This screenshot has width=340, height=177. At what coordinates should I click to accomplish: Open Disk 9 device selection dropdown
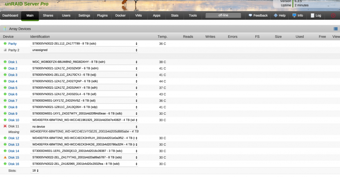pos(84,113)
